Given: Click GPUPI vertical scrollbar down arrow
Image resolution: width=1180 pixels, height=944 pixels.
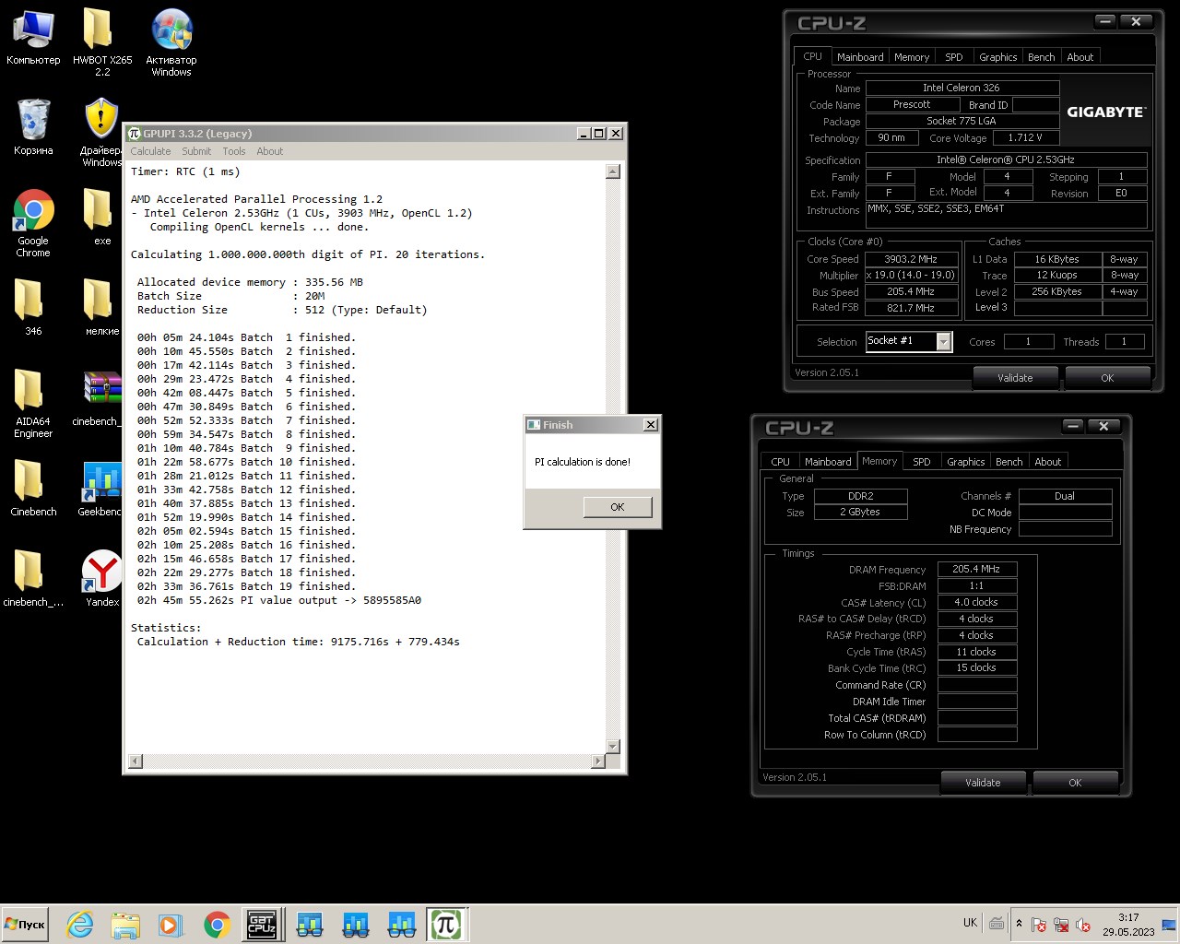Looking at the screenshot, I should 613,746.
